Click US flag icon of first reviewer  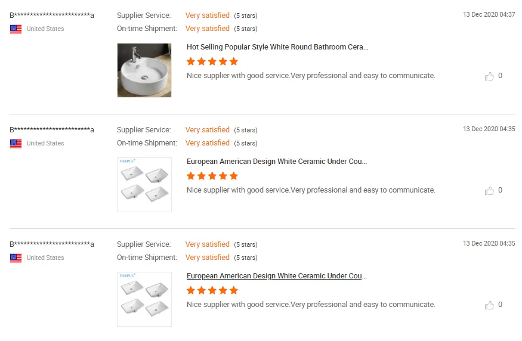(16, 29)
